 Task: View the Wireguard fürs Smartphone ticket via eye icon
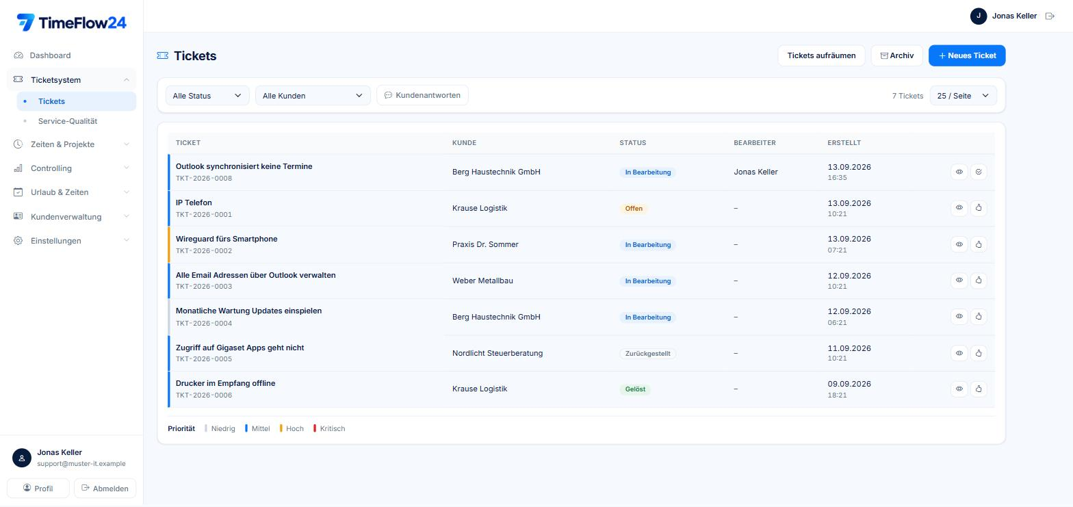(x=959, y=244)
